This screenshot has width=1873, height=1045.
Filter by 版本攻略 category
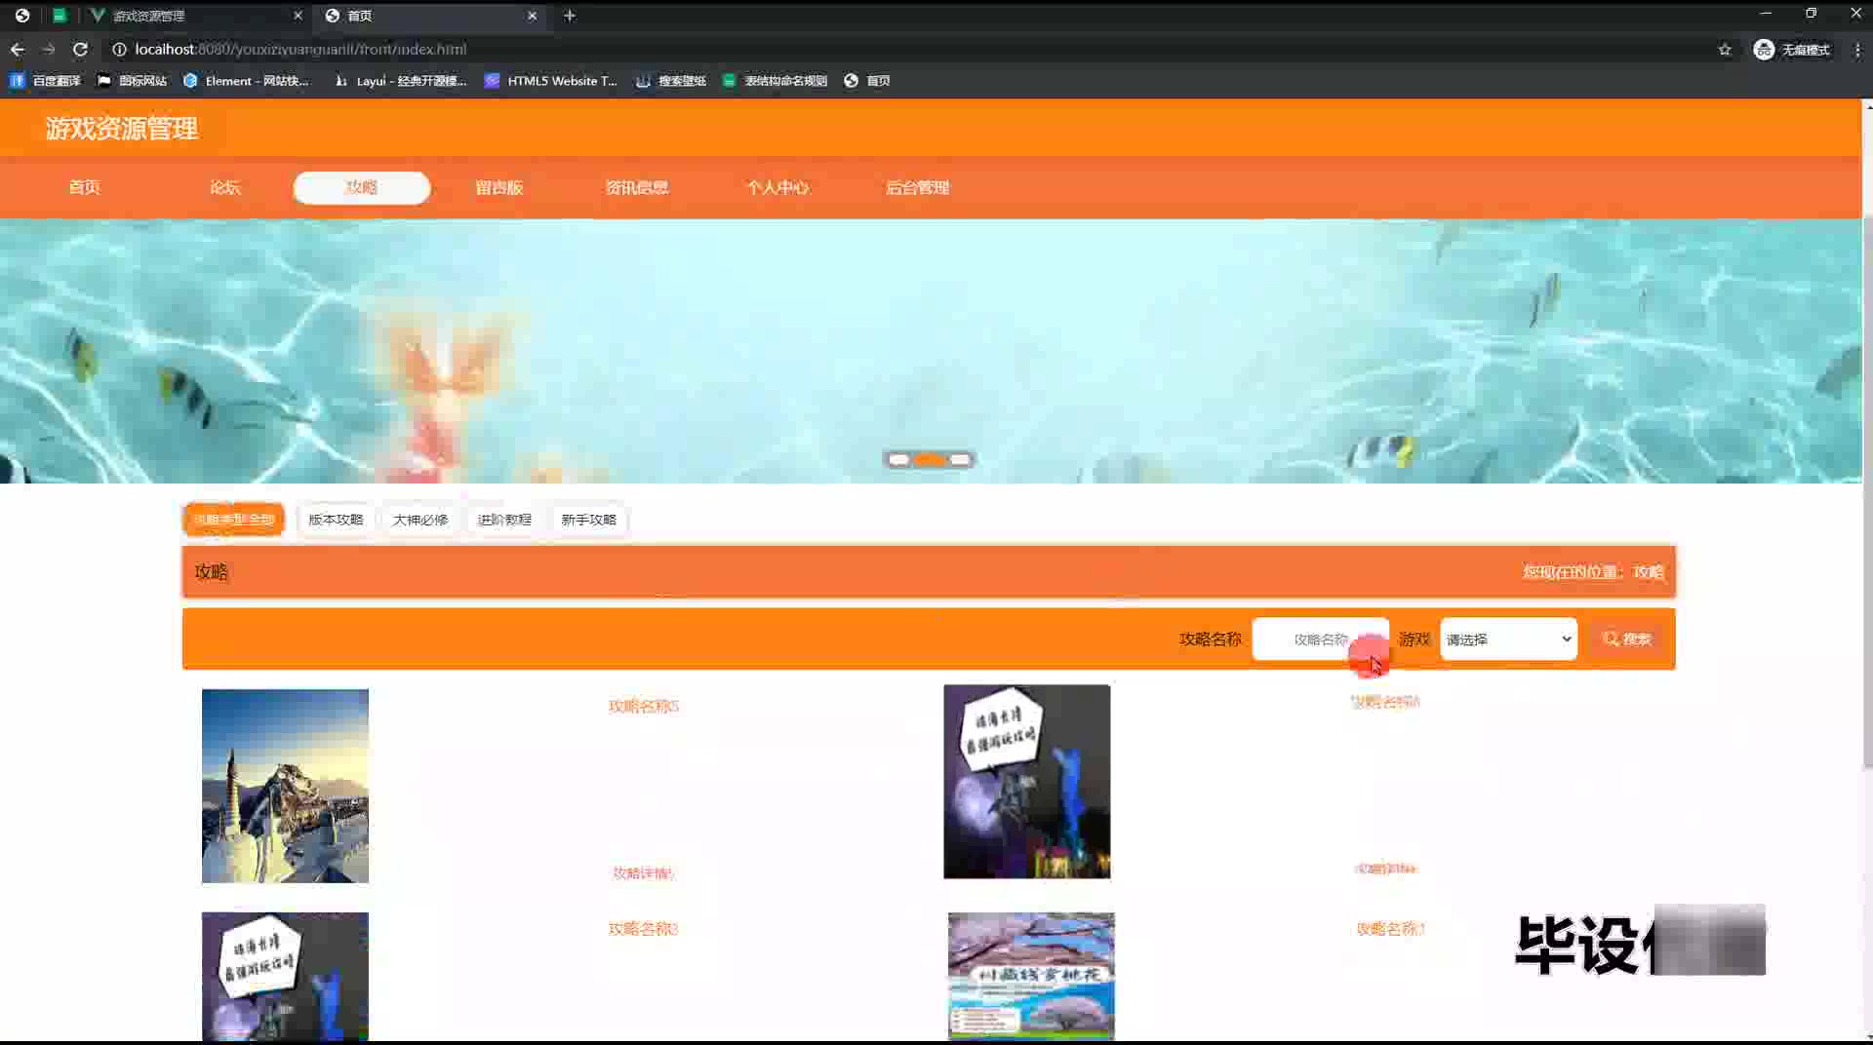[336, 520]
